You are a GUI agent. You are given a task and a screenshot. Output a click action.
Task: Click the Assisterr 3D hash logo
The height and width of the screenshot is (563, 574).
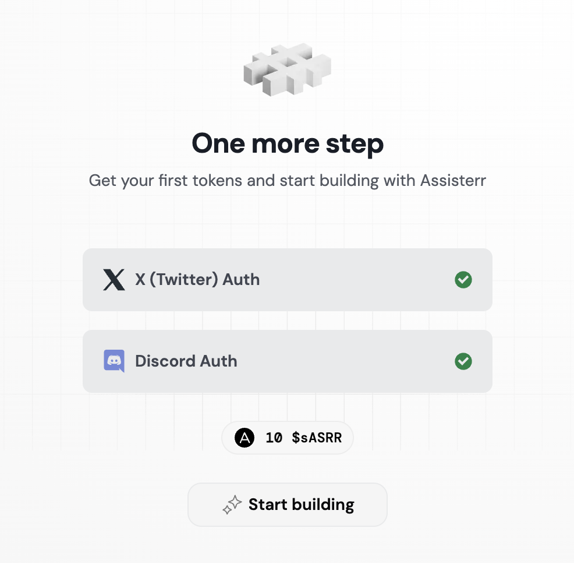click(287, 69)
